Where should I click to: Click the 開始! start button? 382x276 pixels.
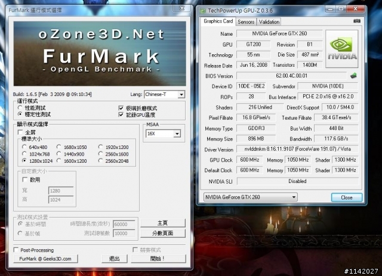158,259
